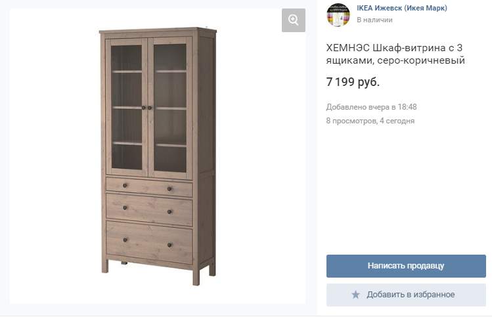
Task: Click 'Добавлено вчера в 18:48' text
Action: 372,107
